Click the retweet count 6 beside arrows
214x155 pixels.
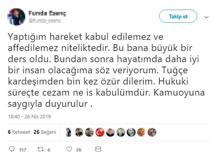click(49, 150)
